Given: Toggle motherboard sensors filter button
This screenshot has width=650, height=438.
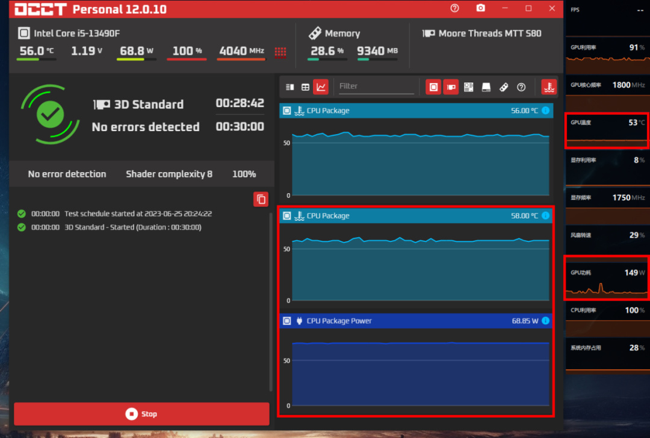Looking at the screenshot, I should 468,87.
